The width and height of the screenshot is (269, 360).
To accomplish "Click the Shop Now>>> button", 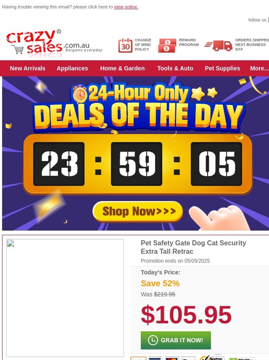I will (x=138, y=212).
